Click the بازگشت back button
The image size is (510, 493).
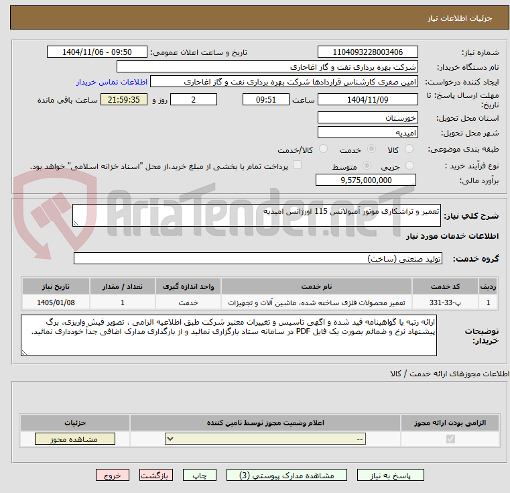point(155,475)
